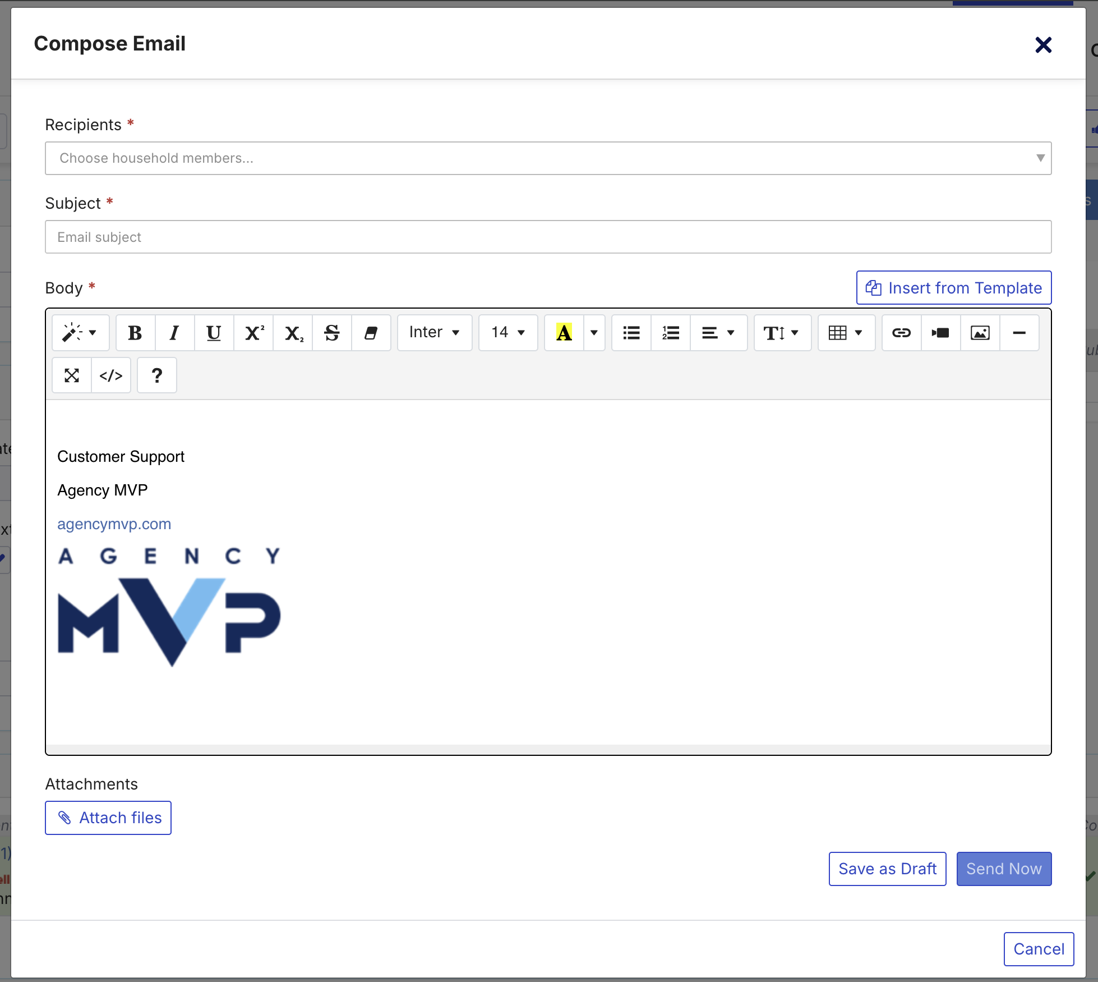Open the agencymvp.com link in body
Viewport: 1098px width, 982px height.
[114, 524]
